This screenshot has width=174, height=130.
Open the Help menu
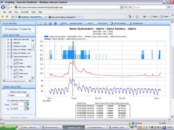(x=40, y=12)
